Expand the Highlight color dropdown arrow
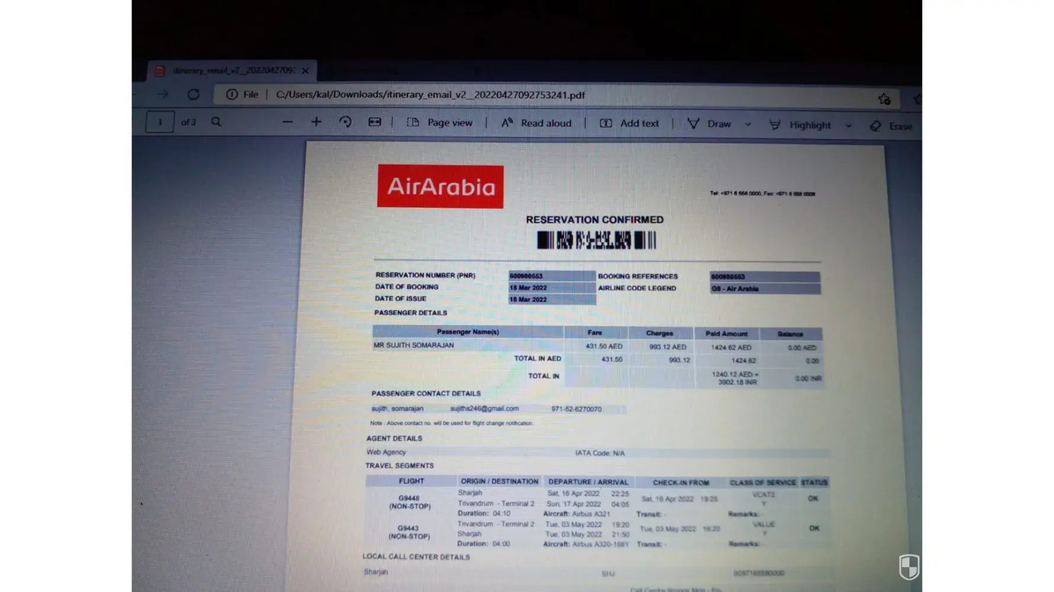1054x592 pixels. [848, 126]
